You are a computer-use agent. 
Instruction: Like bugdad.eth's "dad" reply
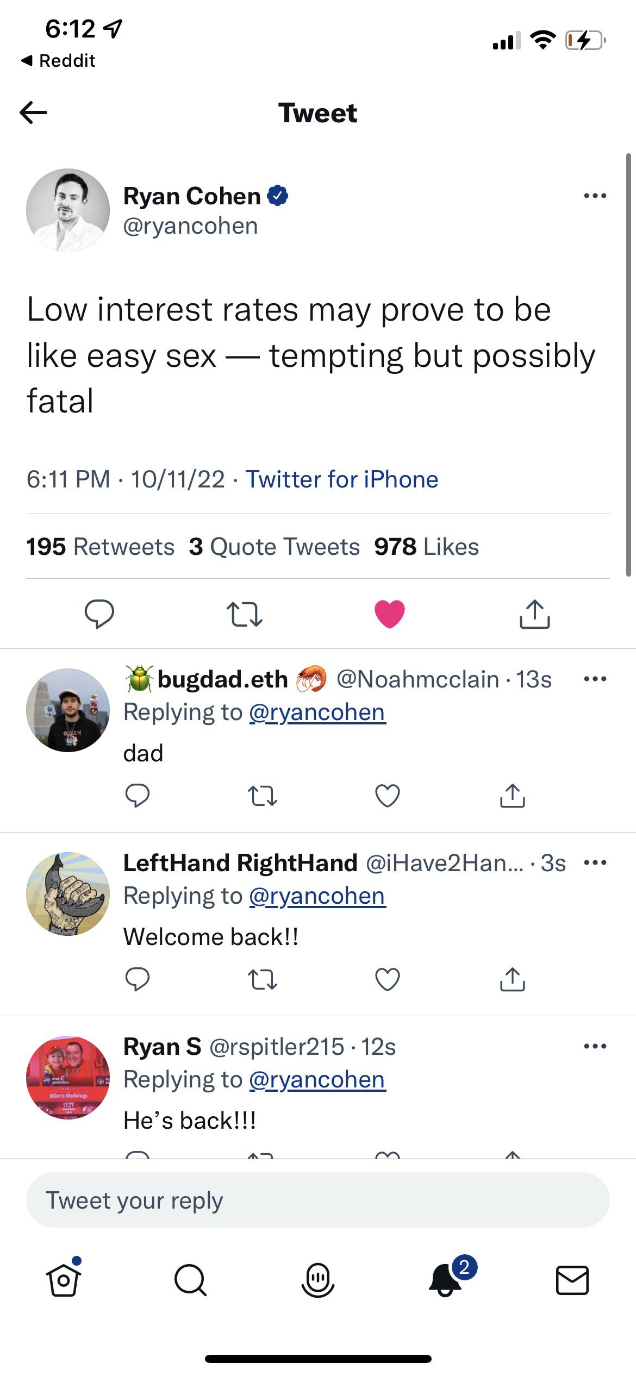(388, 796)
